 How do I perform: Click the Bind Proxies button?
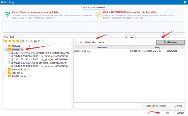tap(170, 42)
